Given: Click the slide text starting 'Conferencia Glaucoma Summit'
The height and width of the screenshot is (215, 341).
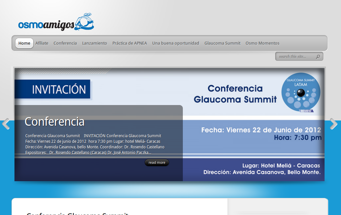Looking at the screenshot, I should click(95, 144).
